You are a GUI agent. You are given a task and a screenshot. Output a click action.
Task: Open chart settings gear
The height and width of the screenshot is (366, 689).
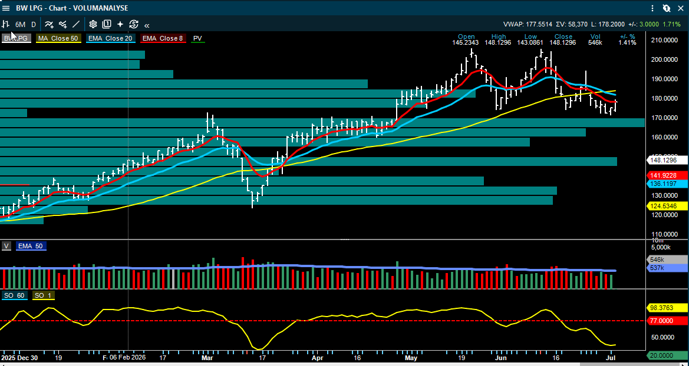tap(93, 25)
